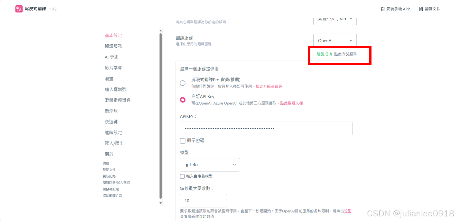The height and width of the screenshot is (221, 455).
Task: Open 關於 in sidebar
Action: coord(109,154)
